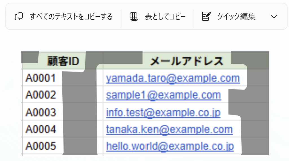The height and width of the screenshot is (161, 289).
Task: Select すべてのテキストをコピーする button
Action: pos(64,16)
